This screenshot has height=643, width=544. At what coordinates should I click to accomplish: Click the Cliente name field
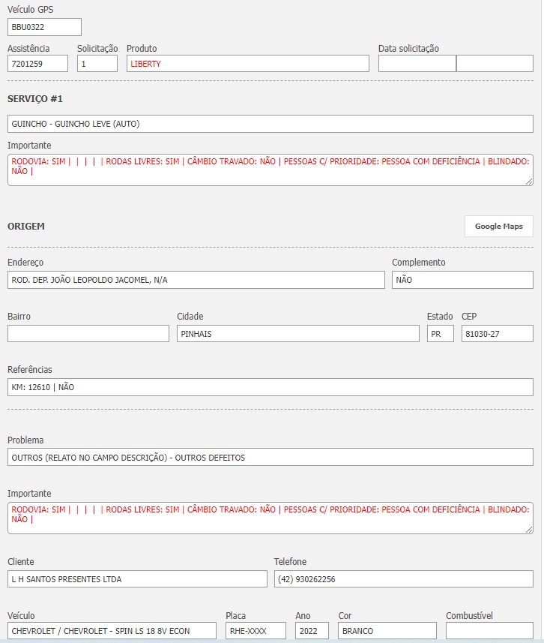137,579
